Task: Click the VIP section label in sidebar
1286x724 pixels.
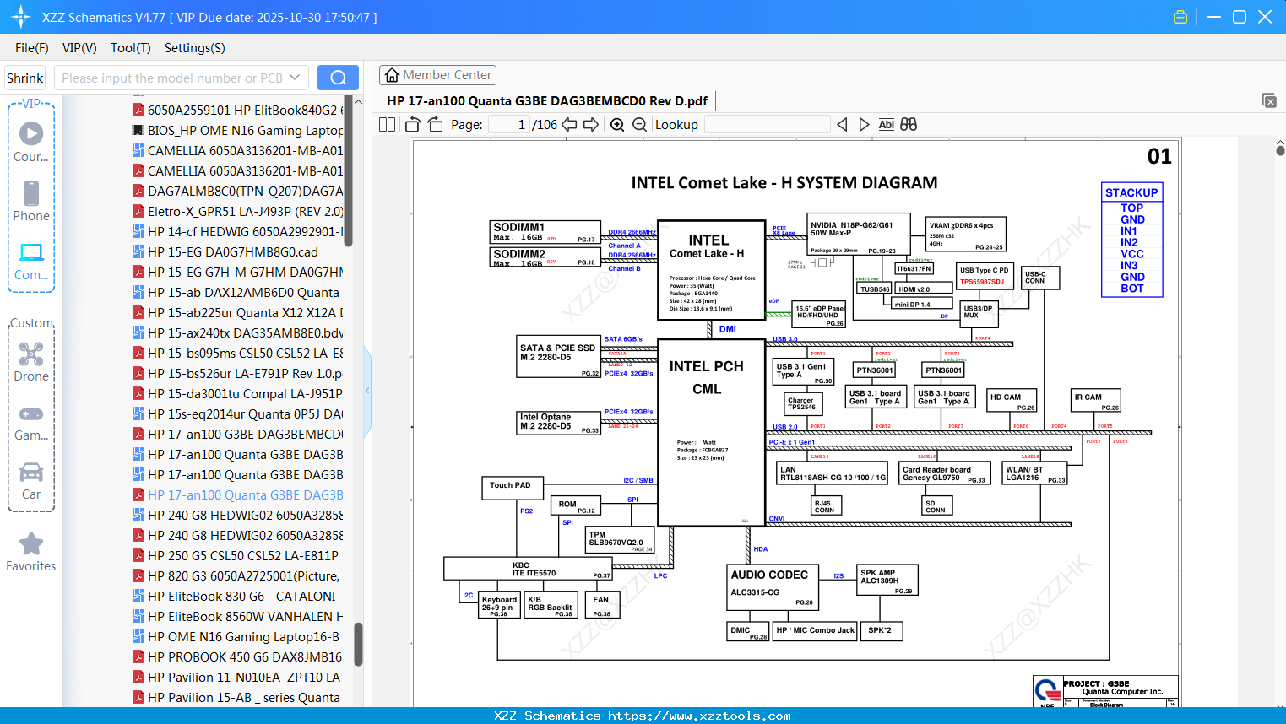Action: pos(31,103)
